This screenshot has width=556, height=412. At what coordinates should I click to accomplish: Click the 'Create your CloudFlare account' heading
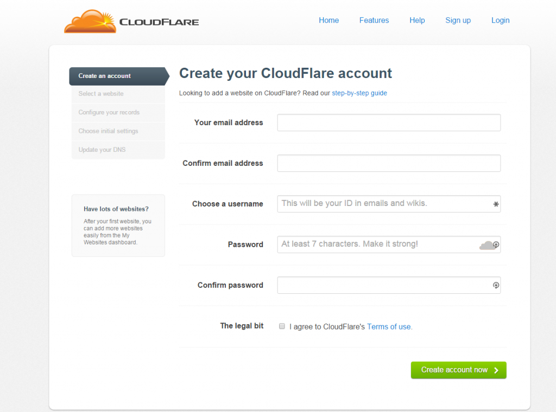click(x=286, y=73)
